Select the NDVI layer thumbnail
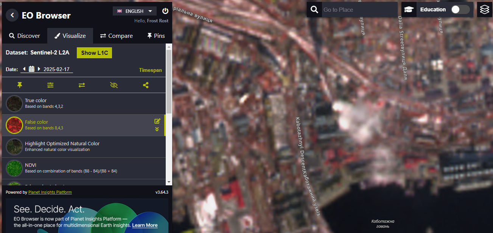Screen dimensions: 493x233 (15, 168)
